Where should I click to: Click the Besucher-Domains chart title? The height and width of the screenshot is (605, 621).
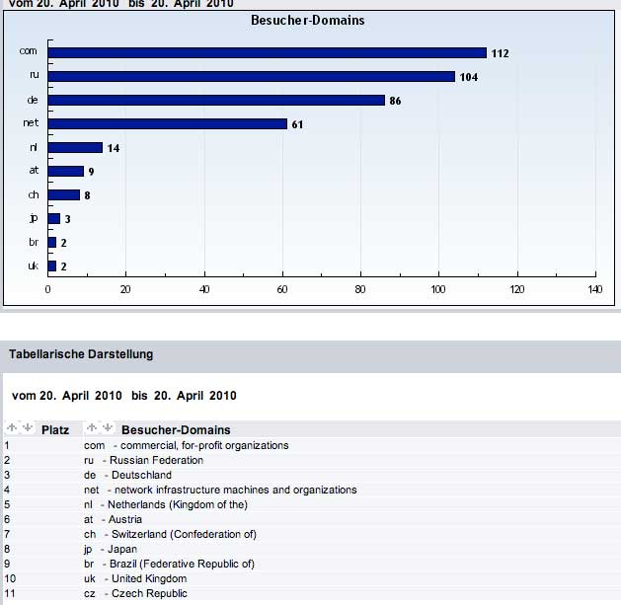308,20
